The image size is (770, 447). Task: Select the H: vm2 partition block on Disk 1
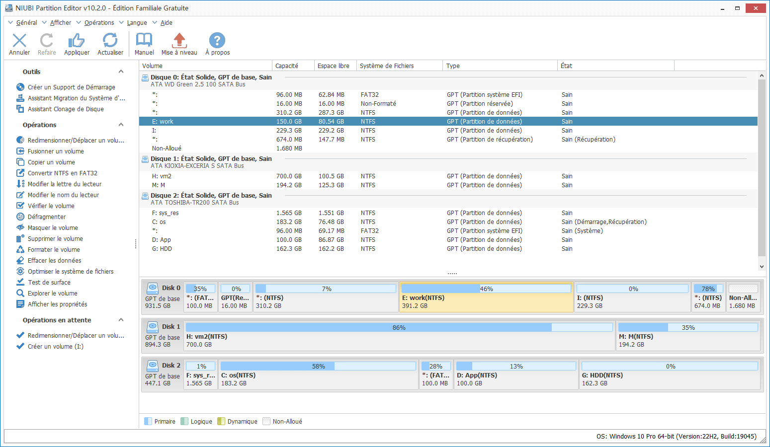pos(399,336)
